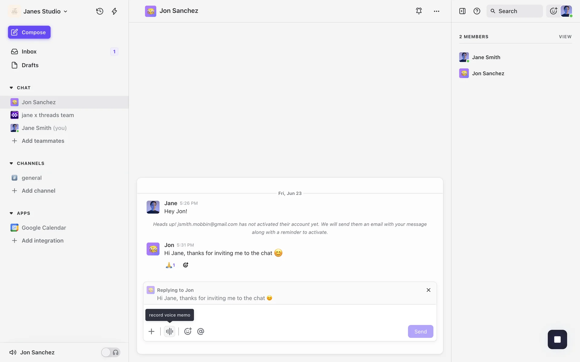Open the general channel
The image size is (580, 362).
tap(31, 178)
